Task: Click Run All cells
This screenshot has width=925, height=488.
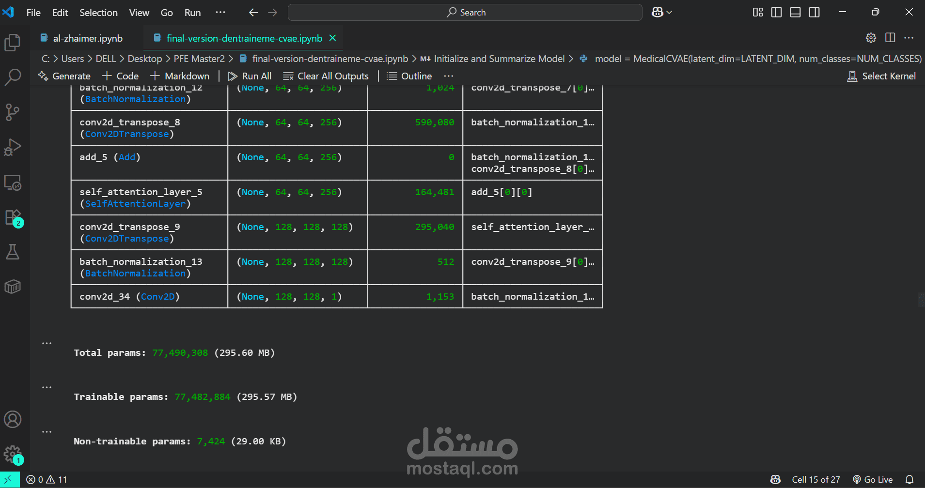Action: click(x=250, y=76)
